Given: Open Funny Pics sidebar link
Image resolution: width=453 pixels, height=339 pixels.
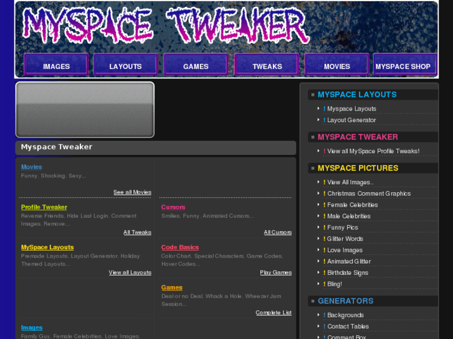Looking at the screenshot, I should coord(343,227).
